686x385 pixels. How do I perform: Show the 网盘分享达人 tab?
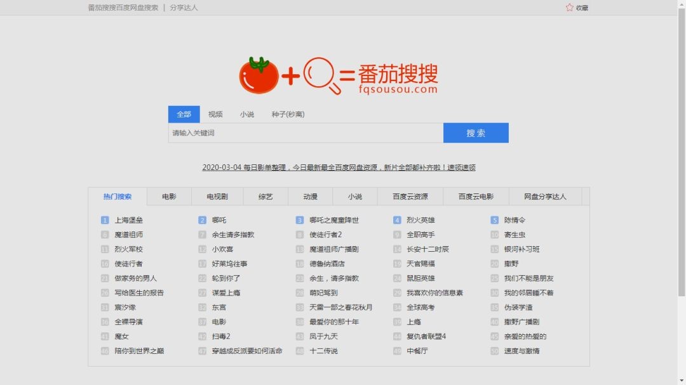point(545,197)
